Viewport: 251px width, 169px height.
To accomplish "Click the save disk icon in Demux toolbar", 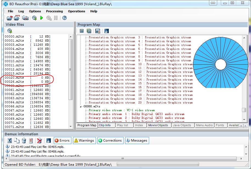I will [x=49, y=141].
